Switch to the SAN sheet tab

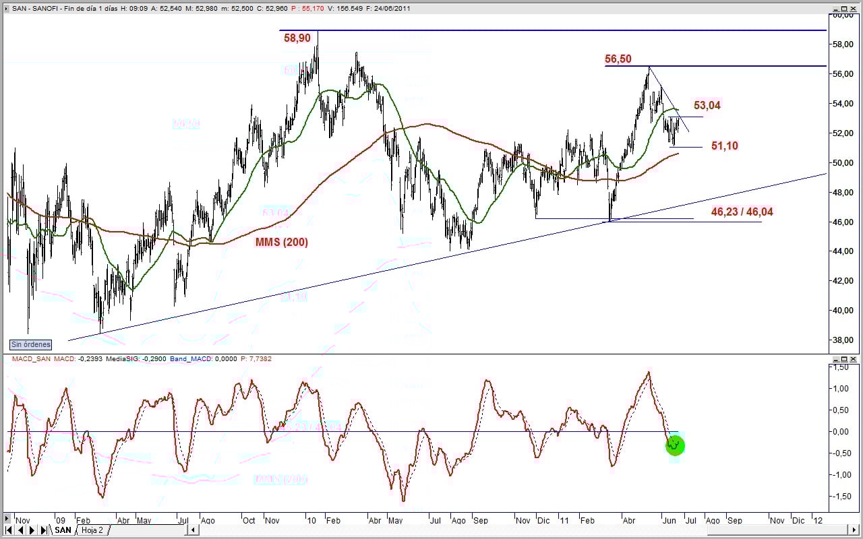[x=63, y=530]
